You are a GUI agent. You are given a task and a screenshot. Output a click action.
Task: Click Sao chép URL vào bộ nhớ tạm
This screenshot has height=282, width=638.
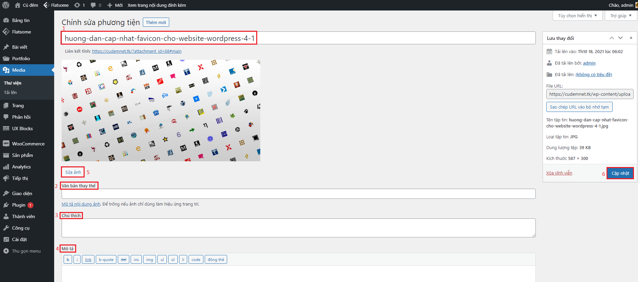[x=579, y=107]
